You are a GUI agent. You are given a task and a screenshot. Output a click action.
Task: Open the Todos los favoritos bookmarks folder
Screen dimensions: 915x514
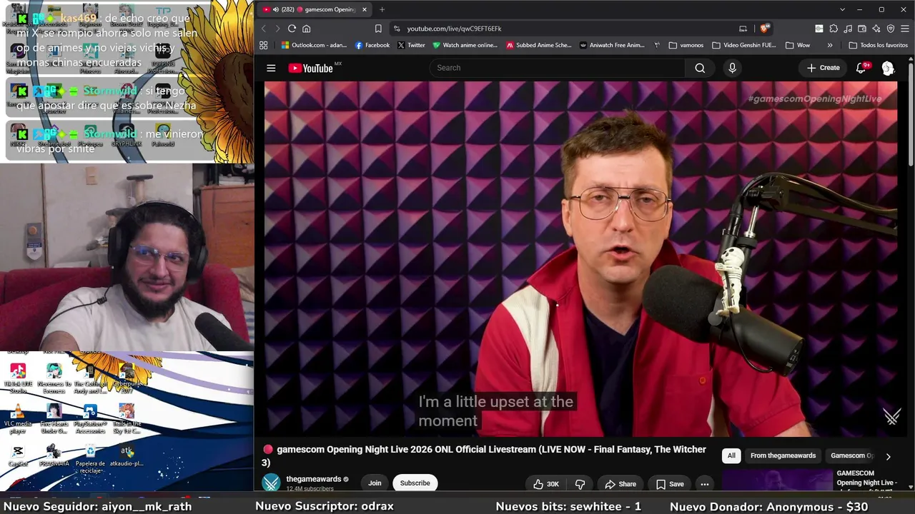879,45
